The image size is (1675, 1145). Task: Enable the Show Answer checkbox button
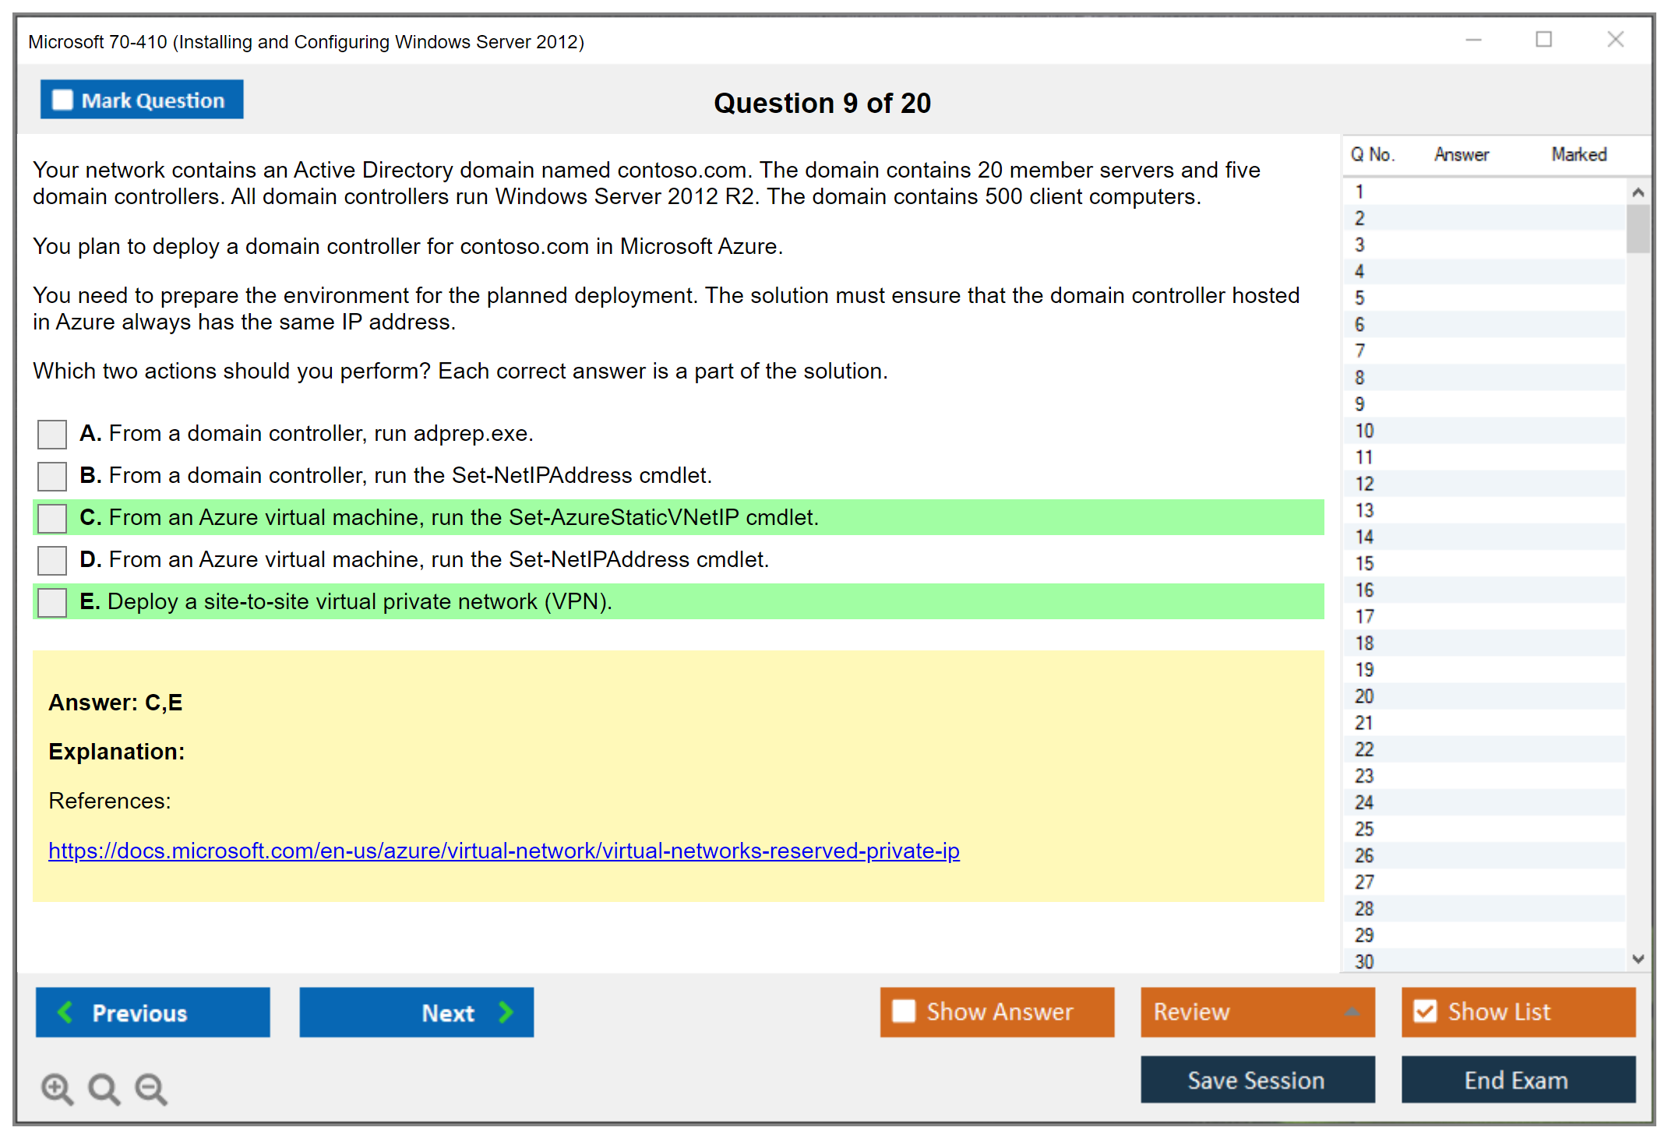(904, 1011)
